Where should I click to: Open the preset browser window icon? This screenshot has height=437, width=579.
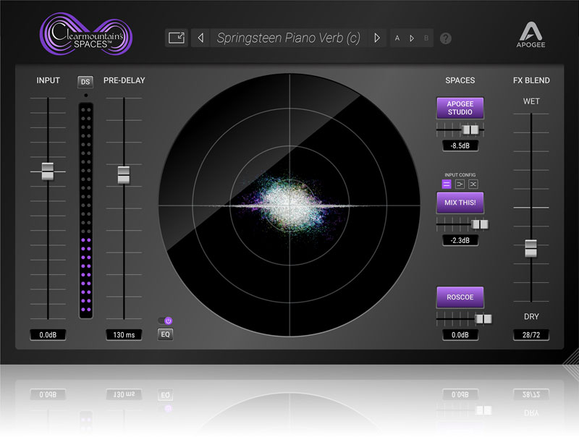tap(177, 38)
